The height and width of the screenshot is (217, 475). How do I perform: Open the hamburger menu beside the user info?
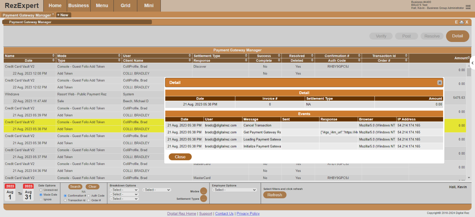[468, 7]
